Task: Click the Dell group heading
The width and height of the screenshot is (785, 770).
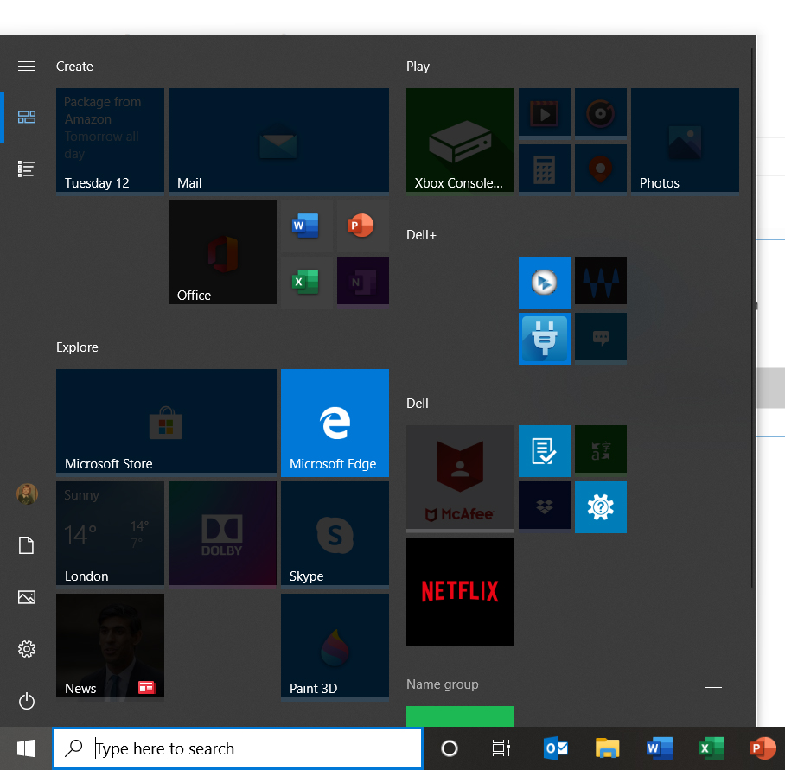Action: [x=417, y=404]
